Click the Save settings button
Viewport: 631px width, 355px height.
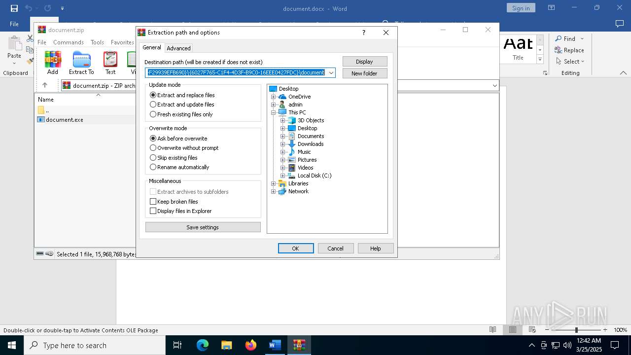click(x=203, y=227)
